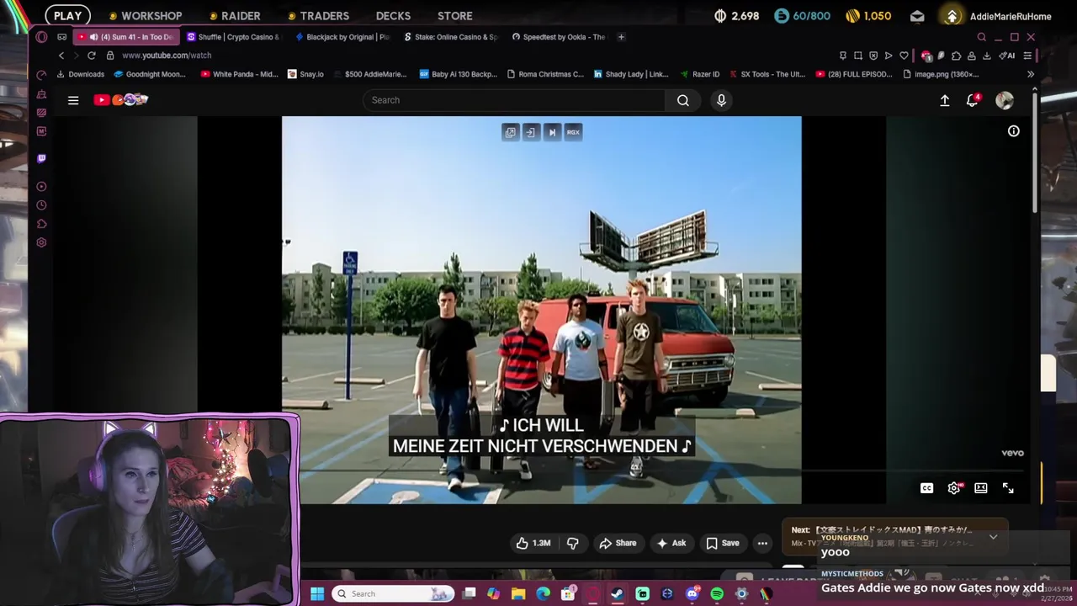The width and height of the screenshot is (1077, 606).
Task: Go back to the previous page
Action: 61,56
